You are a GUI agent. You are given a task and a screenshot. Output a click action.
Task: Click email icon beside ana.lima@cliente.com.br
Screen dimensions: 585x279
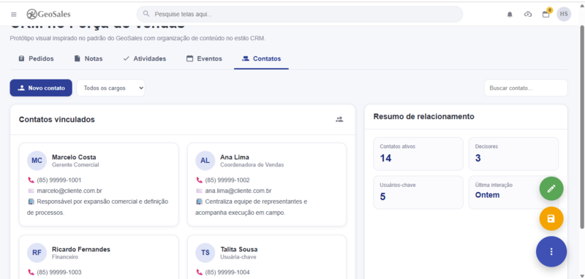tap(200, 191)
